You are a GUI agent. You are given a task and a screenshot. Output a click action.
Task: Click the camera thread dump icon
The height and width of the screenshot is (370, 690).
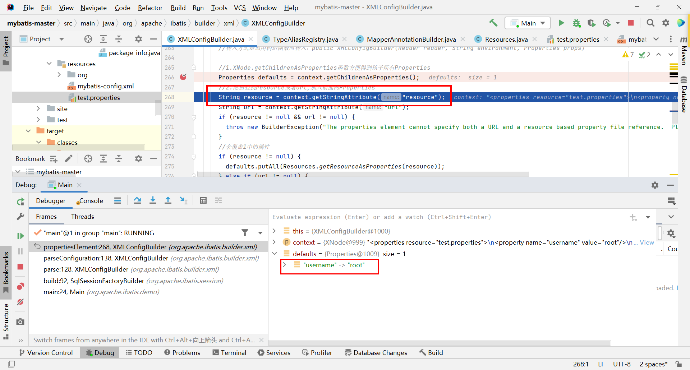pos(20,322)
